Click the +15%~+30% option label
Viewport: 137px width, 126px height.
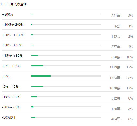tap(12, 56)
